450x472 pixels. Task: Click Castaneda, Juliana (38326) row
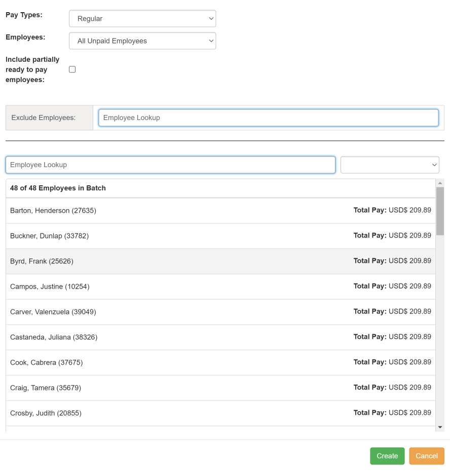[x=220, y=337]
